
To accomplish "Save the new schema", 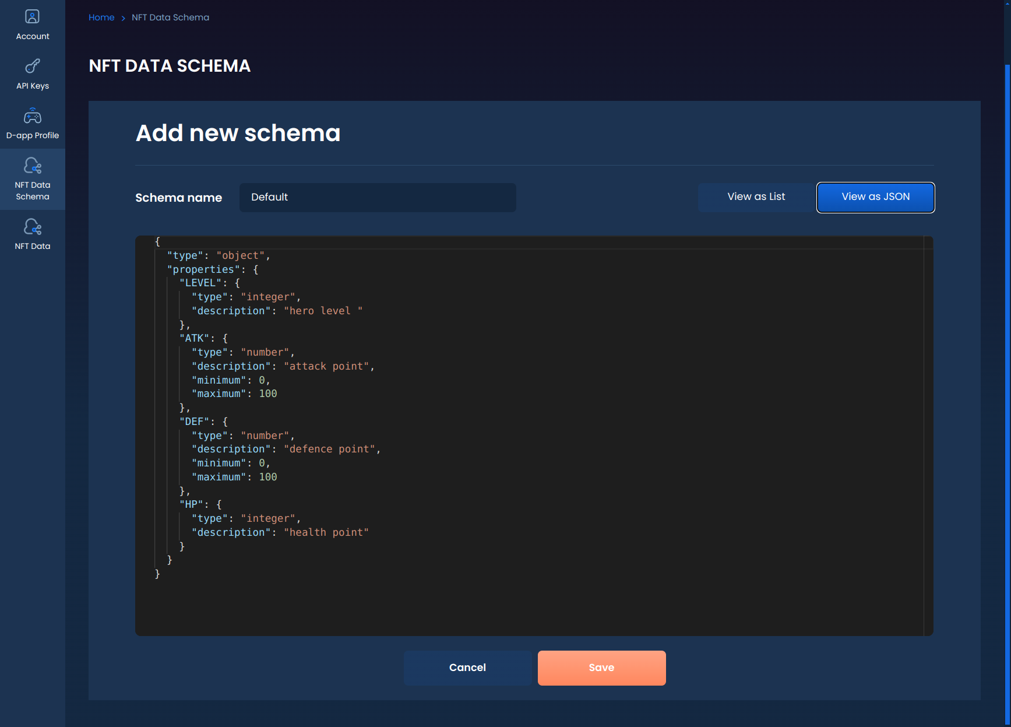I will (601, 668).
